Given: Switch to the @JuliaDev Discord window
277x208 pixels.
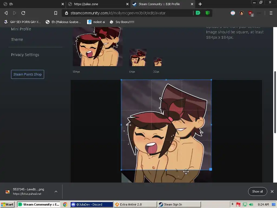Looking at the screenshot, I should tap(91, 204).
